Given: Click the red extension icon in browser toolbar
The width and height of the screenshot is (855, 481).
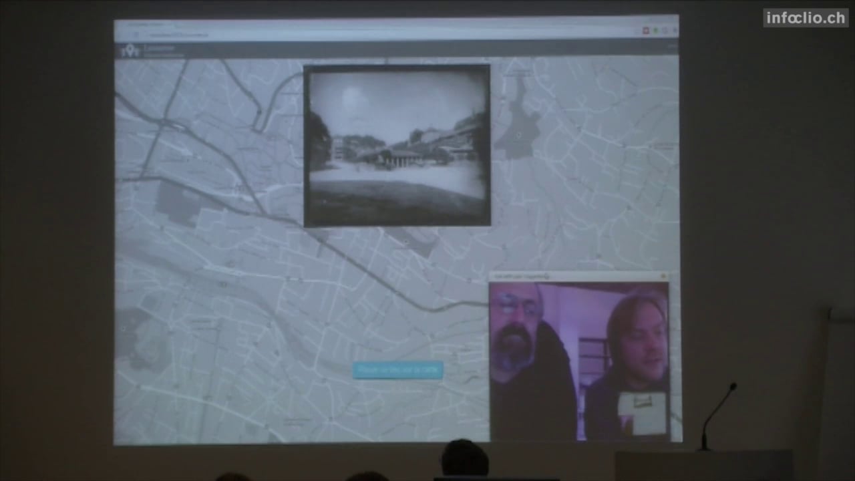Looking at the screenshot, I should (645, 31).
